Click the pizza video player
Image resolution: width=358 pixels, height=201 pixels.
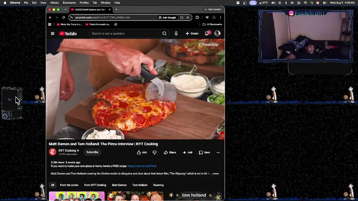135,89
